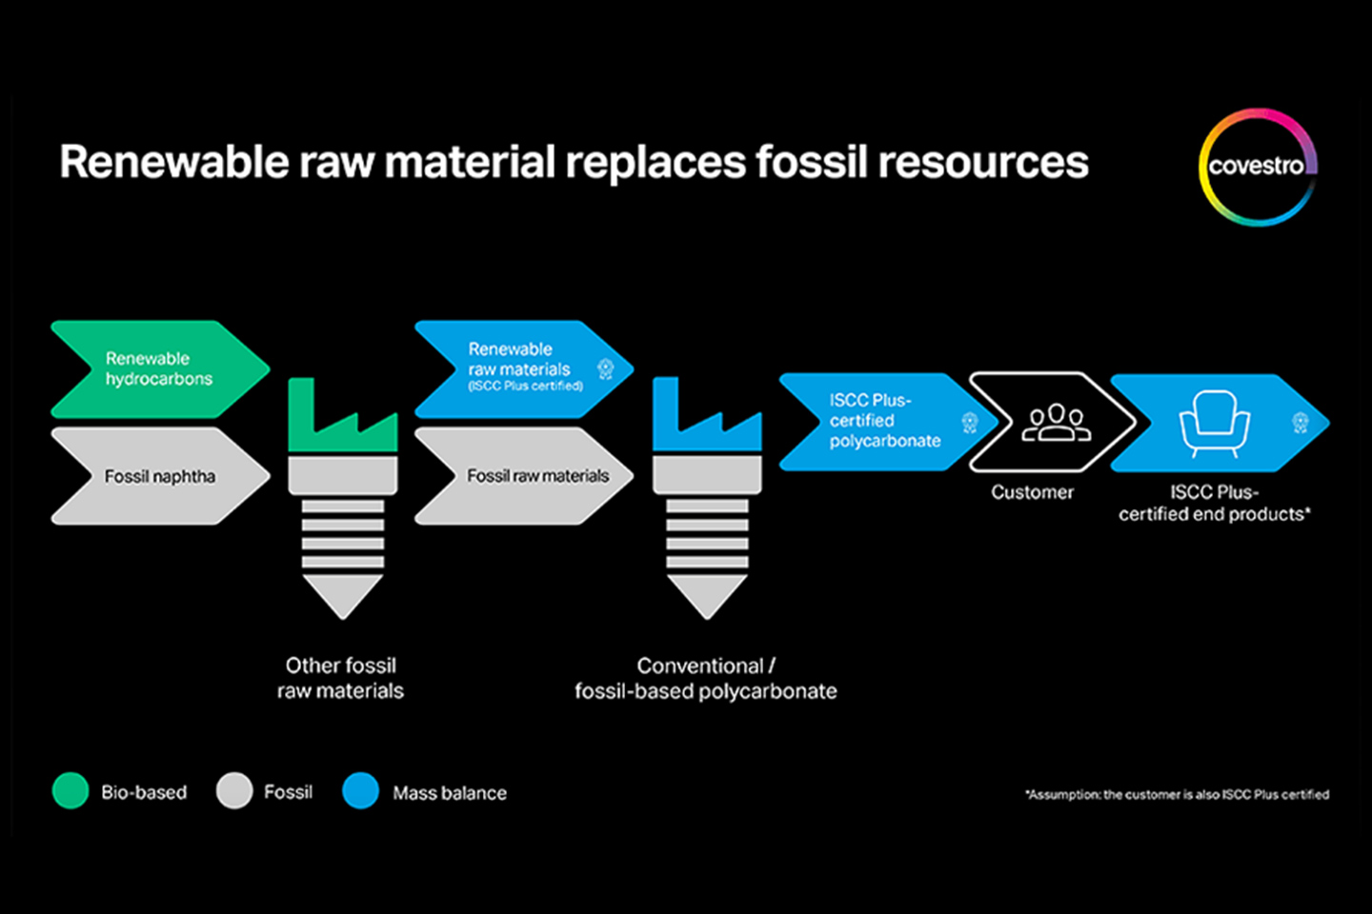This screenshot has height=914, width=1372.
Task: Click the downward arrow below green factory
Action: point(343,540)
